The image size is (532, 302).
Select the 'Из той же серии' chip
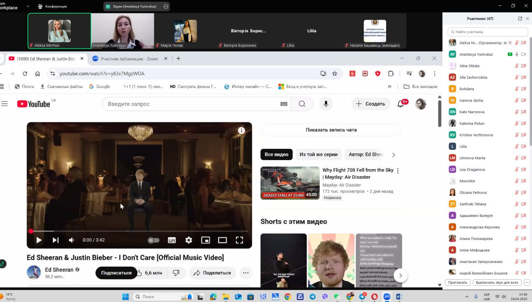[318, 154]
